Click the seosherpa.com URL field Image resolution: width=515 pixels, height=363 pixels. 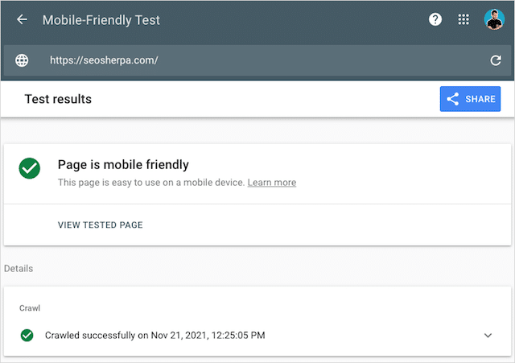click(241, 60)
